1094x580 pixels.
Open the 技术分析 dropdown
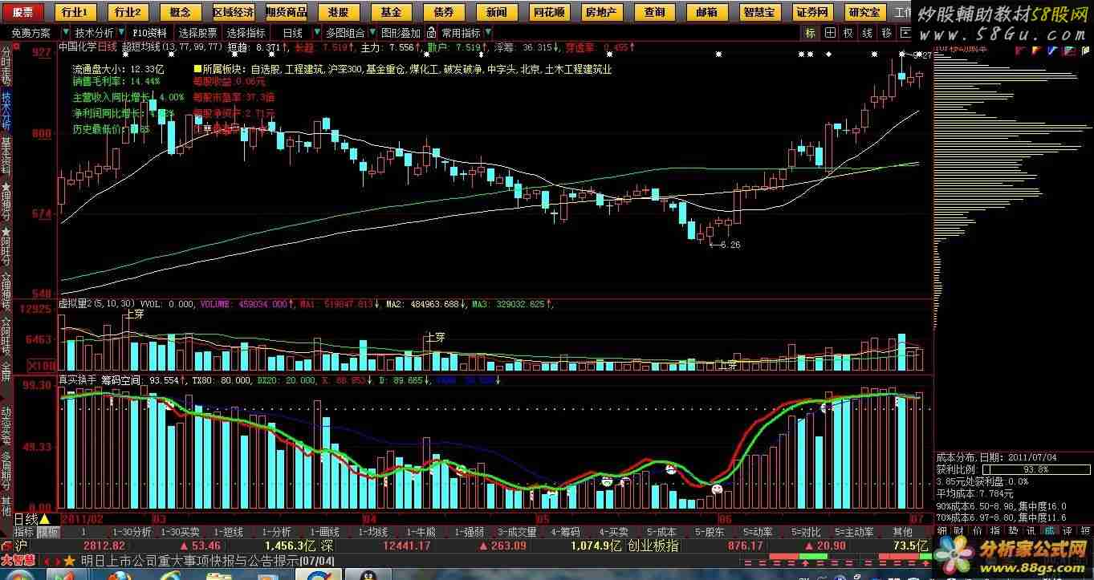pos(100,33)
